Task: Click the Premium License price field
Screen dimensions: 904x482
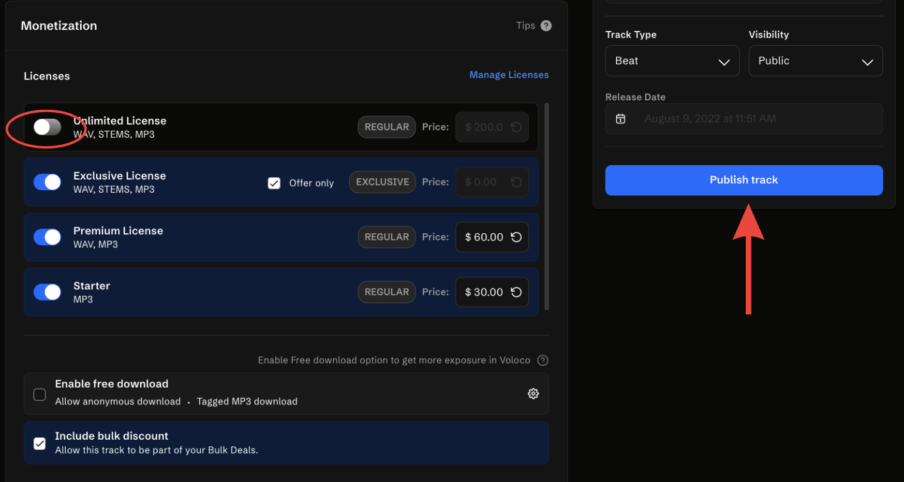Action: (x=484, y=237)
